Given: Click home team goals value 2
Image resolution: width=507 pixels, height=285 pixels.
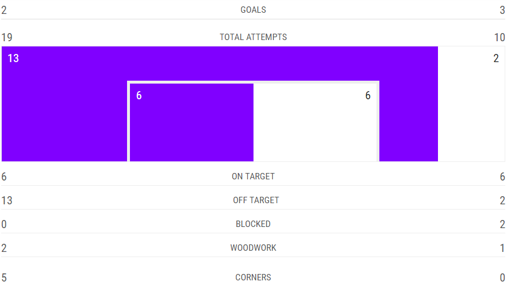Looking at the screenshot, I should tap(4, 10).
